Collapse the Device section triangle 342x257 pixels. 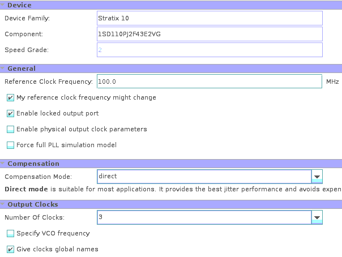[3, 5]
